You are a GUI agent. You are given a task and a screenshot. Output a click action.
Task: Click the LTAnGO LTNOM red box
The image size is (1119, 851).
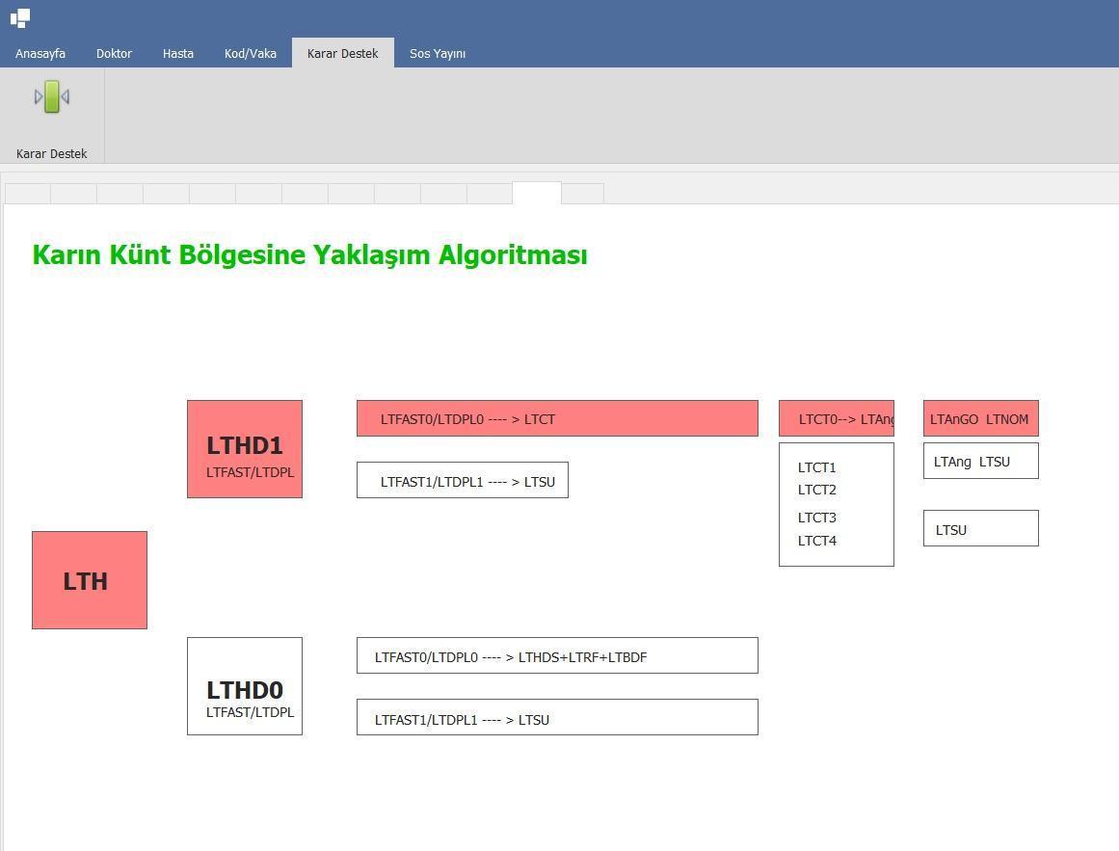click(981, 418)
